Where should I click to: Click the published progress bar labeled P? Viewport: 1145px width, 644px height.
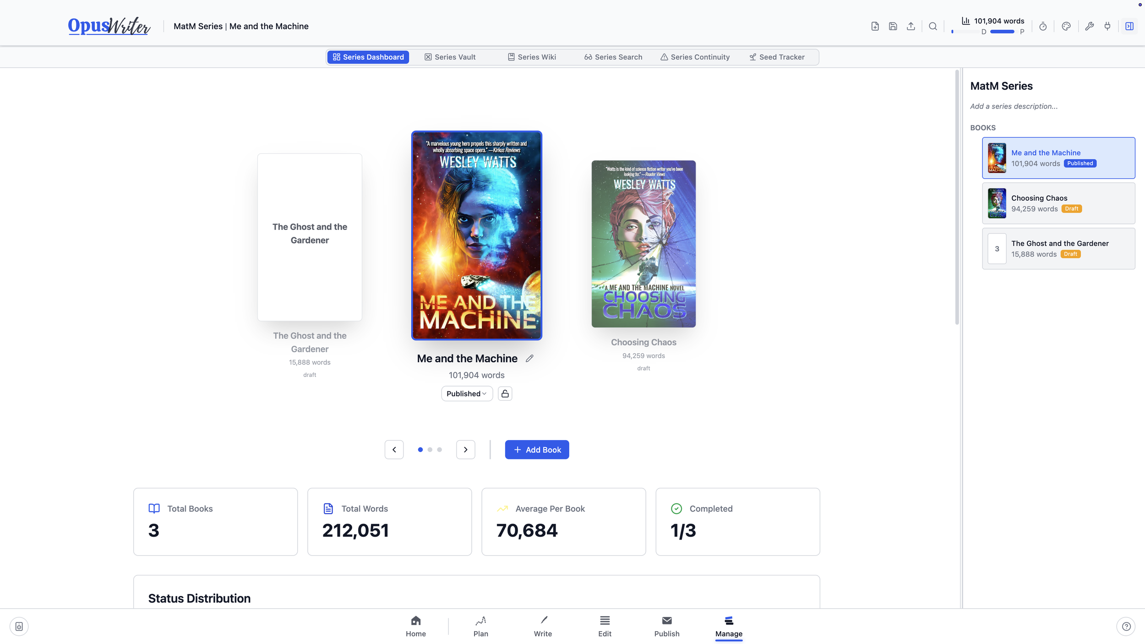tap(1003, 32)
